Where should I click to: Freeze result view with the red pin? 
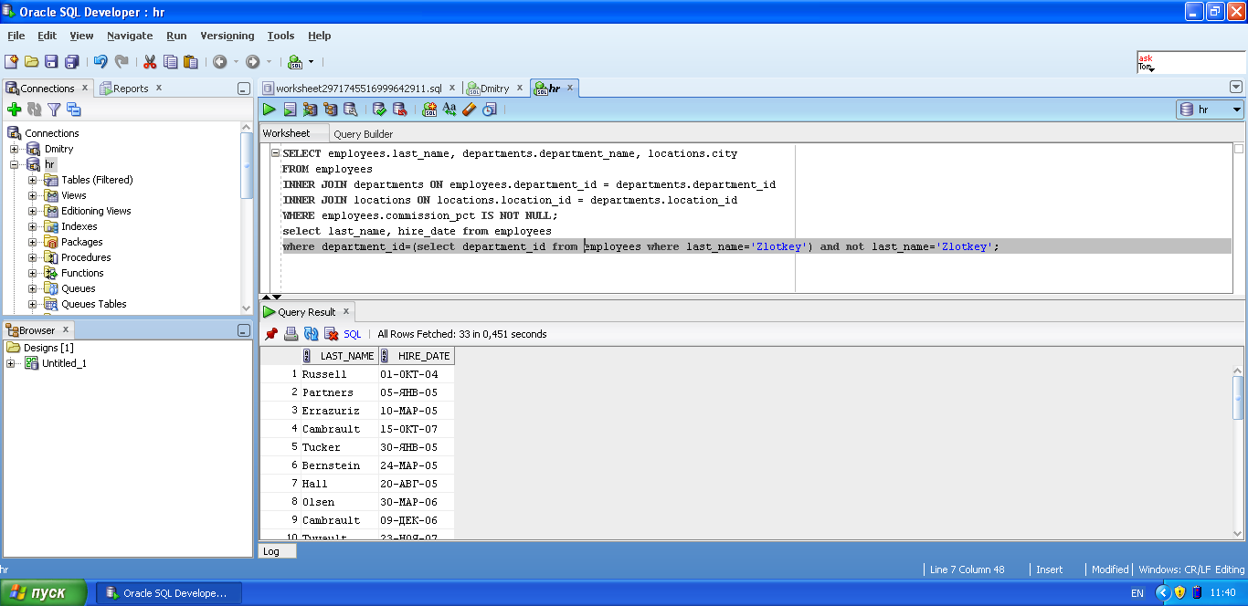tap(271, 334)
